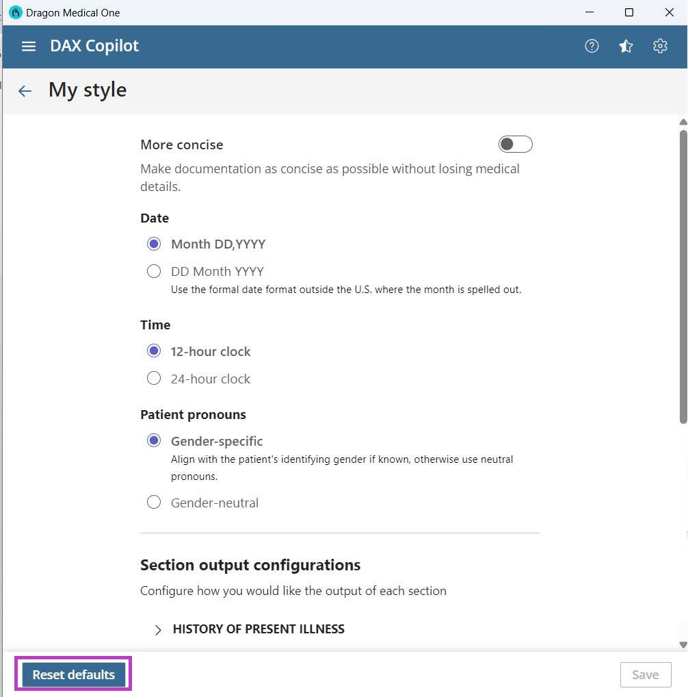Click the Dragon Medical One logo icon
This screenshot has height=697, width=688.
click(x=14, y=12)
